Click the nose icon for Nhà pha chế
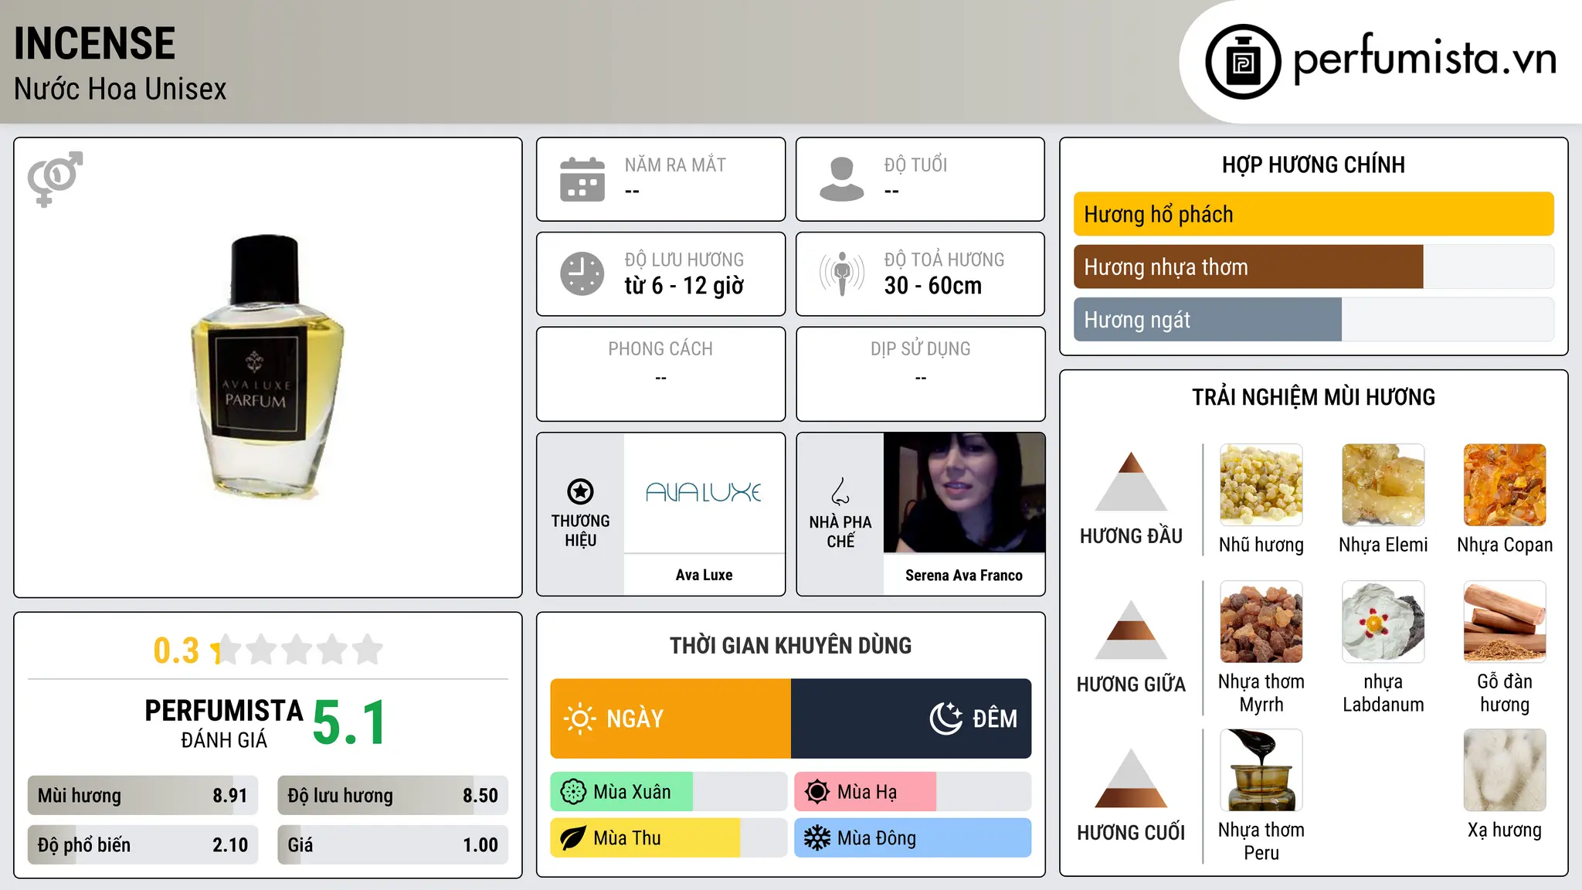Viewport: 1582px width, 890px height. coord(840,491)
